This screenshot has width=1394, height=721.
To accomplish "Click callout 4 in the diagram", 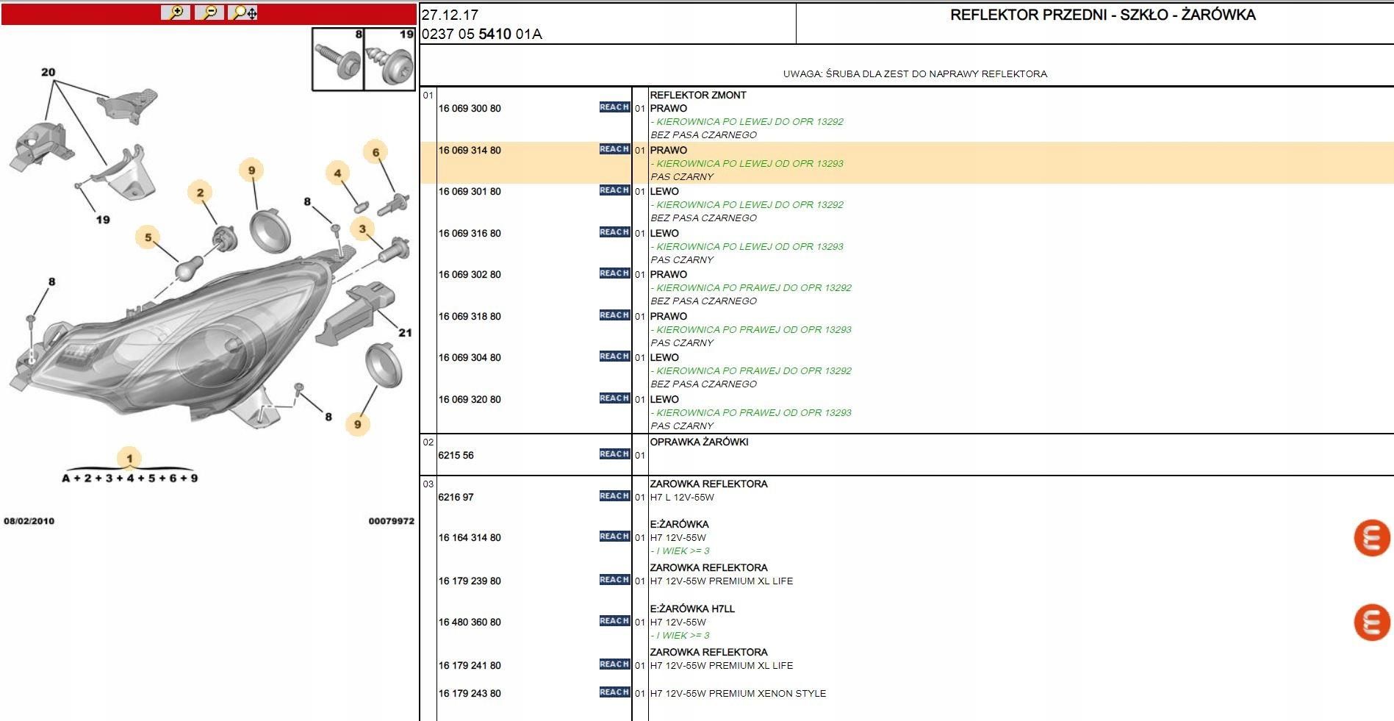I will (x=337, y=173).
